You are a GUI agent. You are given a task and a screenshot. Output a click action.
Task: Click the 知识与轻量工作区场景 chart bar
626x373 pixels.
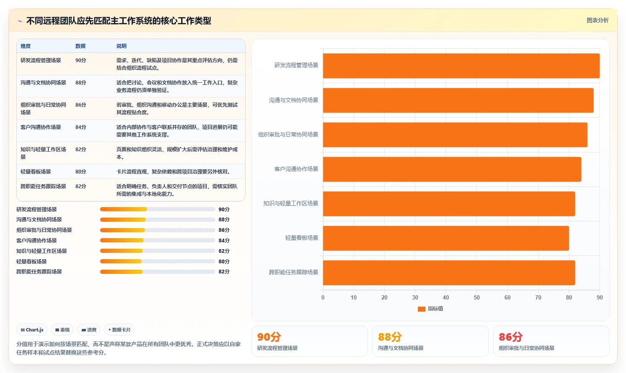point(449,204)
